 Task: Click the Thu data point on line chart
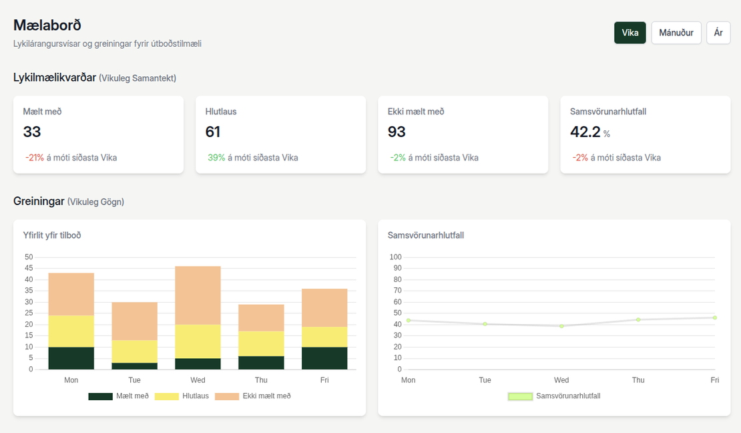[x=638, y=319]
